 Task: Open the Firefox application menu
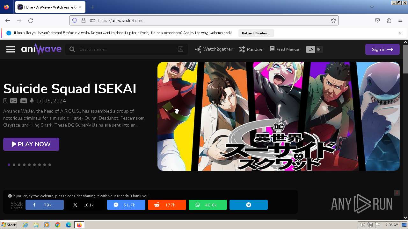tap(400, 20)
